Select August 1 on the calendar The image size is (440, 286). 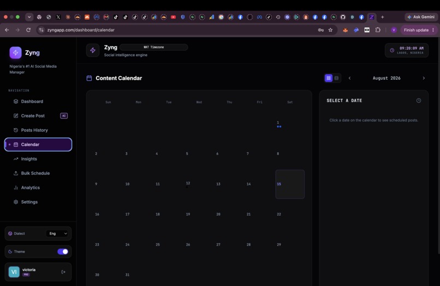[x=290, y=124]
